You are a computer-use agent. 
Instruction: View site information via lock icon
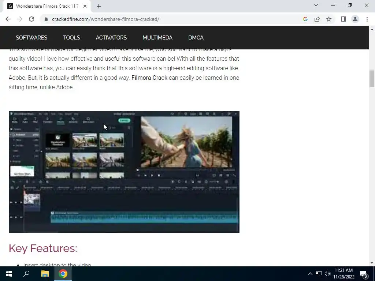[46, 19]
